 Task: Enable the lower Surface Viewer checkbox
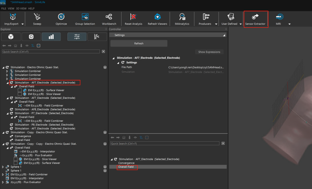(x=16, y=163)
